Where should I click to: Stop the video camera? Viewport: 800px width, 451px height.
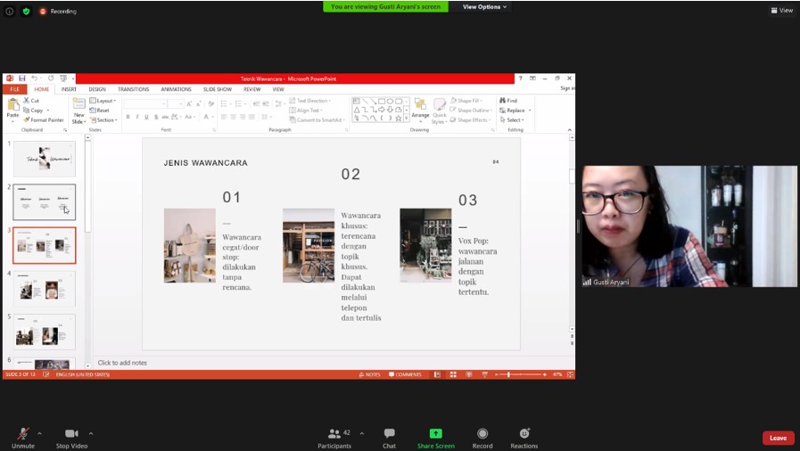71,437
